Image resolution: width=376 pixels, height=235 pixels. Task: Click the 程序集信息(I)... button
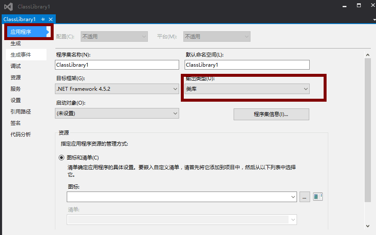pos(271,114)
